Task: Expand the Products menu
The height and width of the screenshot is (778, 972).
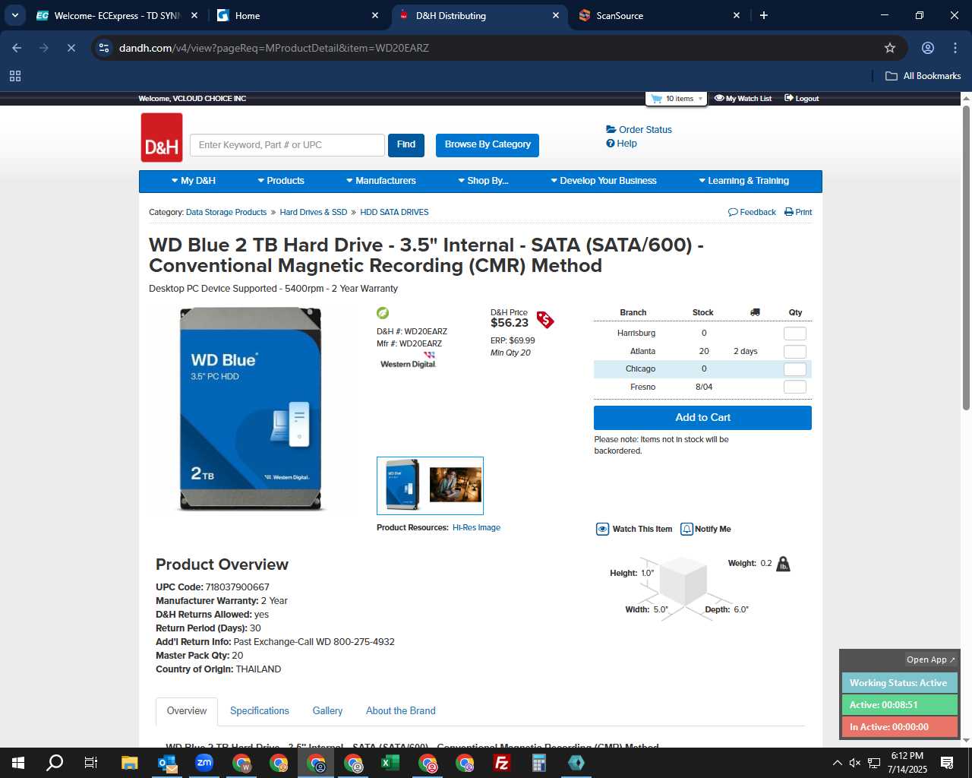Action: coord(281,181)
